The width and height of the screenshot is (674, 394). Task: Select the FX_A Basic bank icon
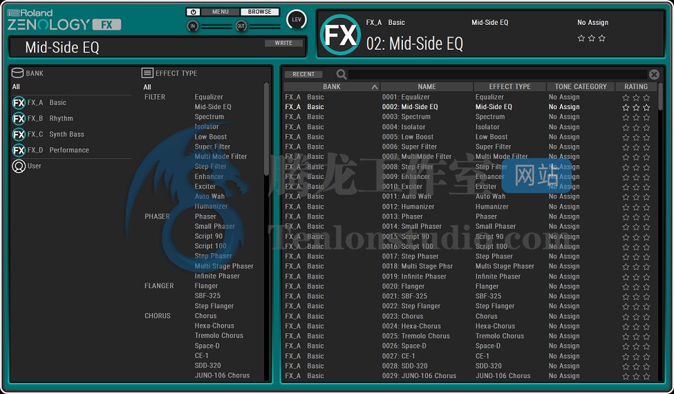pyautogui.click(x=19, y=103)
